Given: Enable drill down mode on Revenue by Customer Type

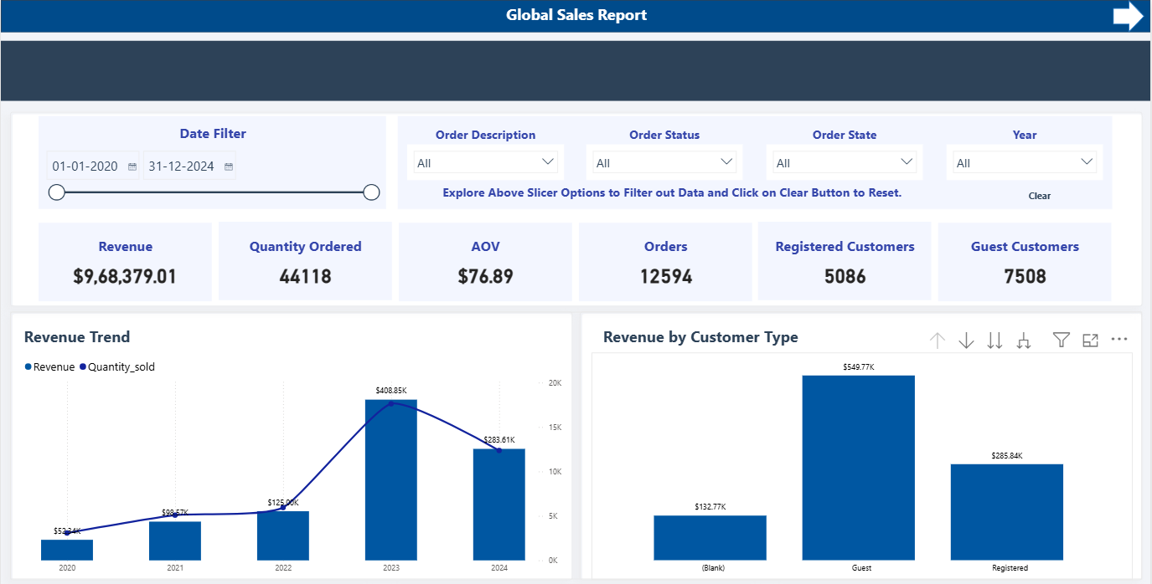Looking at the screenshot, I should pos(966,340).
